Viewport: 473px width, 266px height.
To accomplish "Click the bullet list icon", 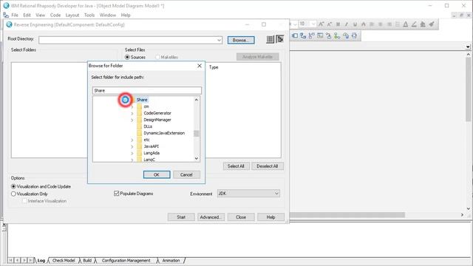I will [398, 24].
